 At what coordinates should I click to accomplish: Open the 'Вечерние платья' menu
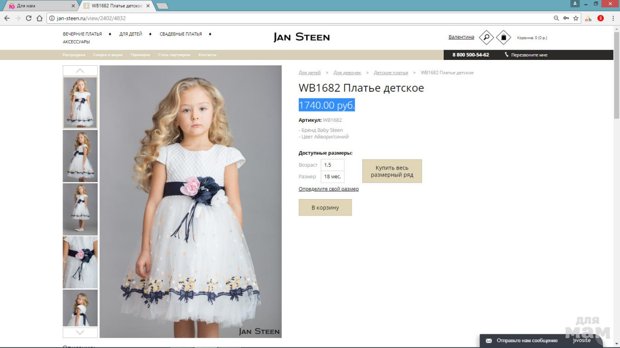pyautogui.click(x=82, y=34)
